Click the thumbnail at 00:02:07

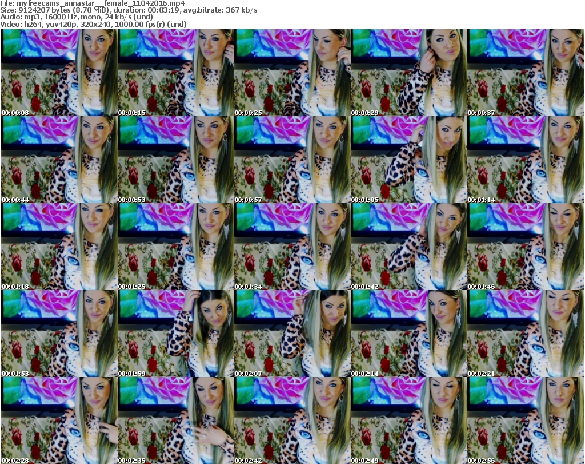click(x=292, y=334)
